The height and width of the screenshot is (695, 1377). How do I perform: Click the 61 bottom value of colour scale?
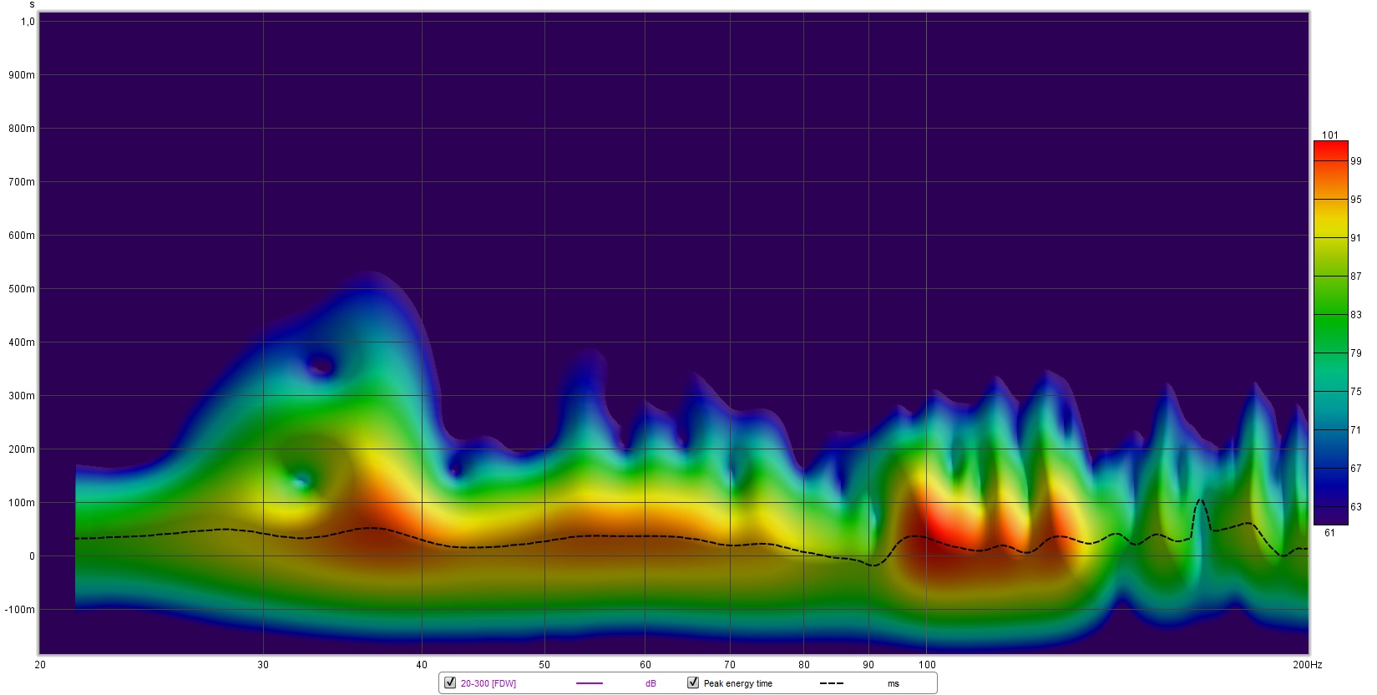[x=1329, y=533]
